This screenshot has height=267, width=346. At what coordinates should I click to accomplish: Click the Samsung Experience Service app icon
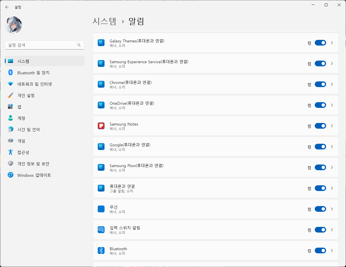[101, 63]
